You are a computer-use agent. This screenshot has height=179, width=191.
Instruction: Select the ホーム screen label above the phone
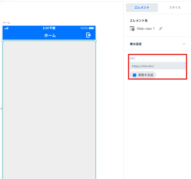point(6,23)
